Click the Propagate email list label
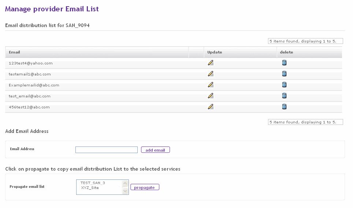 pyautogui.click(x=27, y=187)
